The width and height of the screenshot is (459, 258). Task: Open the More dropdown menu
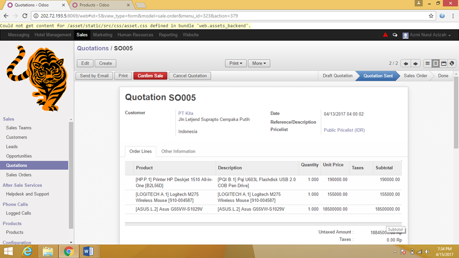pyautogui.click(x=259, y=63)
